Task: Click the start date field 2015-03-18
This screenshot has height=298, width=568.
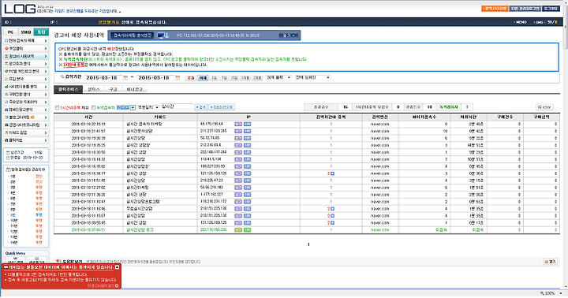Action: tap(103, 78)
